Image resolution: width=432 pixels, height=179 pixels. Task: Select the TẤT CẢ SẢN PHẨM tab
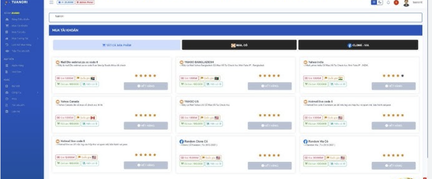click(x=117, y=45)
